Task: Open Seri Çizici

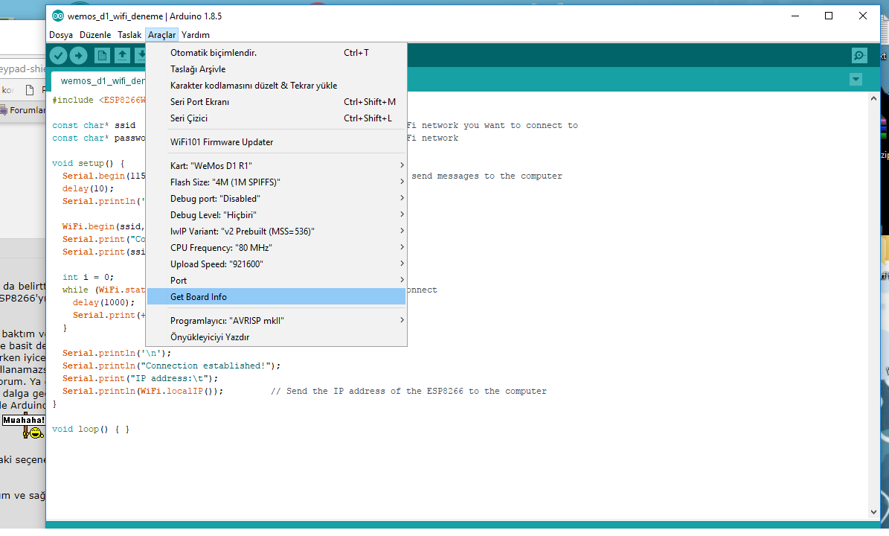Action: click(276, 118)
